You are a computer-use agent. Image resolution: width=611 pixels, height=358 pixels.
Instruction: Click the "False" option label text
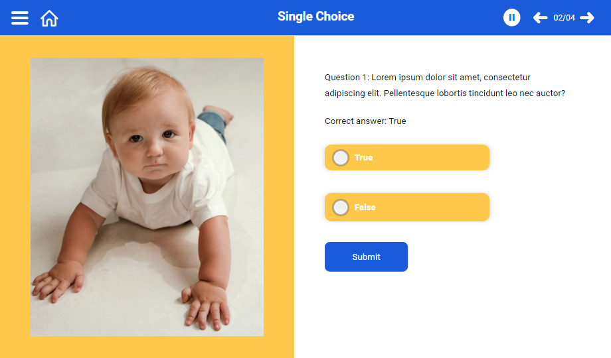[365, 208]
